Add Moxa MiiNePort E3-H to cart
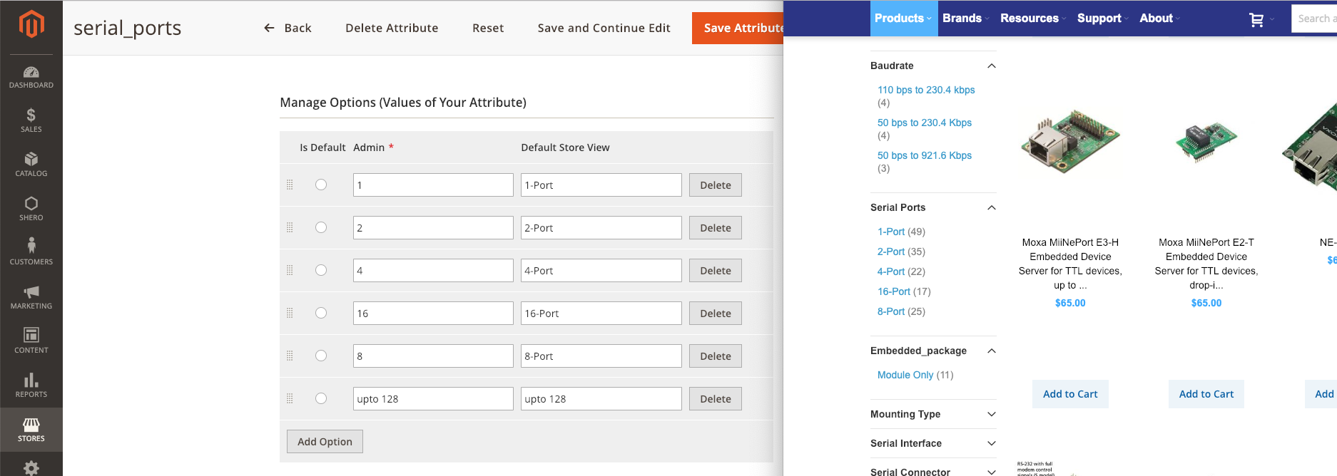The image size is (1337, 476). (1070, 394)
